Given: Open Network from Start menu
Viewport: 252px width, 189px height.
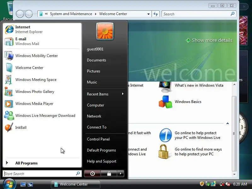Looking at the screenshot, I should [94, 116].
